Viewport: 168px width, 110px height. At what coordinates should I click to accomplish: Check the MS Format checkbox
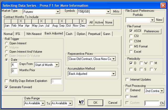click(131, 46)
